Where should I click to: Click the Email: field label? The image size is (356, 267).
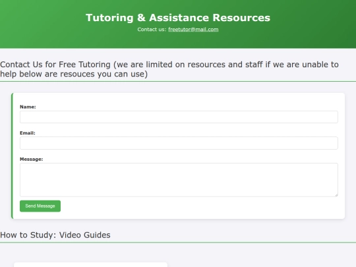(28, 133)
